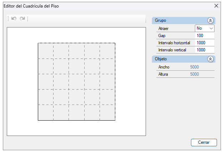Select the Intervalo horizontal value field
The width and height of the screenshot is (222, 152).
point(205,43)
